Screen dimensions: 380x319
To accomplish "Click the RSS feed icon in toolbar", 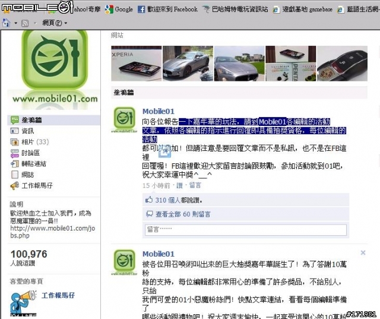I will [25, 23].
